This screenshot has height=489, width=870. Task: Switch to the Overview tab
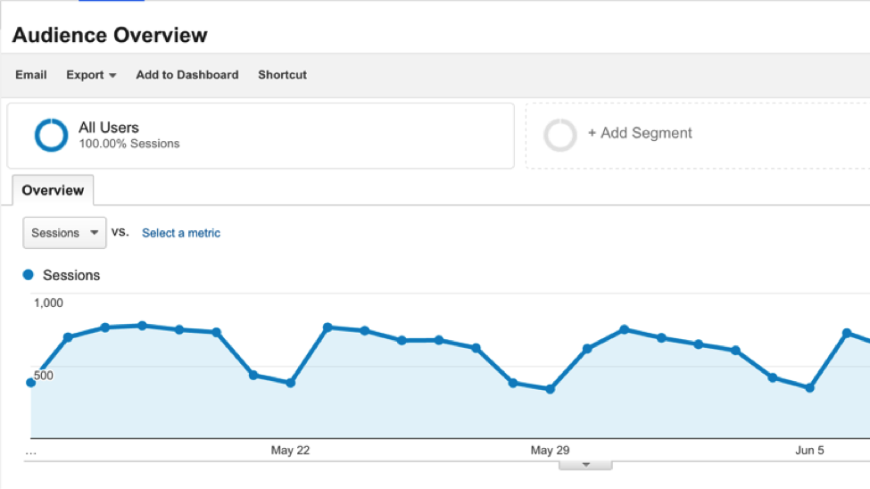tap(53, 190)
